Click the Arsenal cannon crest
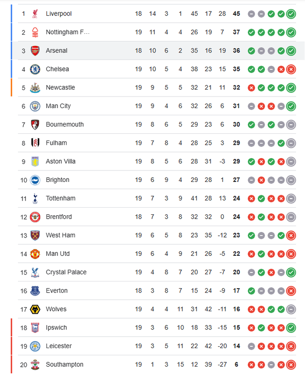The height and width of the screenshot is (381, 305). click(35, 51)
